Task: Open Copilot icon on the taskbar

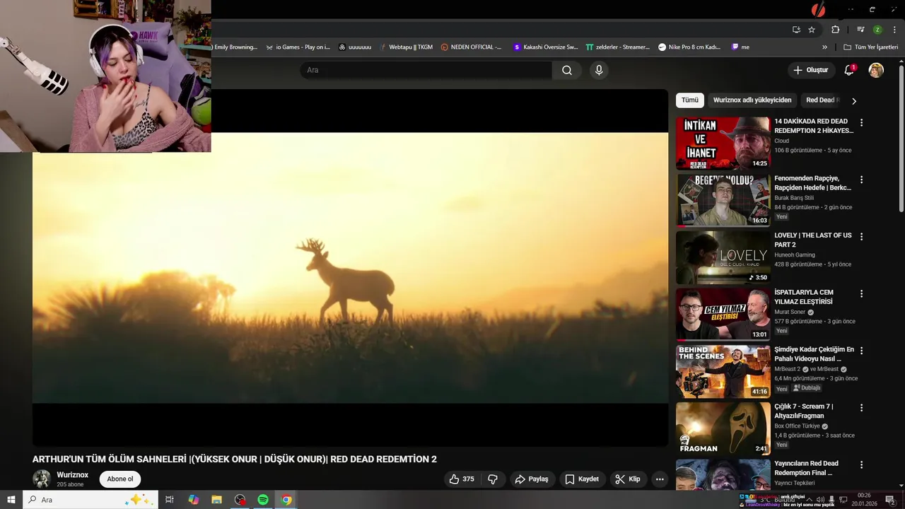Action: [x=193, y=500]
